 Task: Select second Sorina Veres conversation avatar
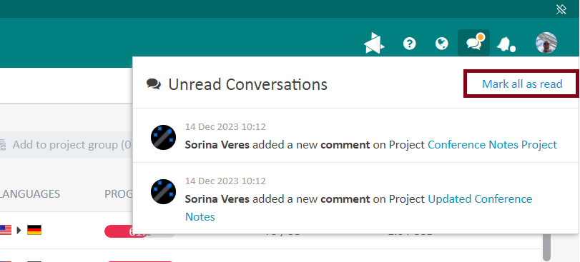(x=163, y=191)
